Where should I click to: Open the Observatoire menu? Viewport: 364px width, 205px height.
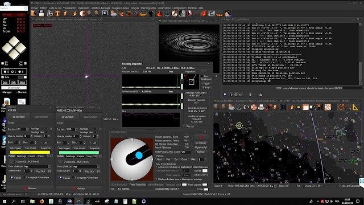point(164,8)
